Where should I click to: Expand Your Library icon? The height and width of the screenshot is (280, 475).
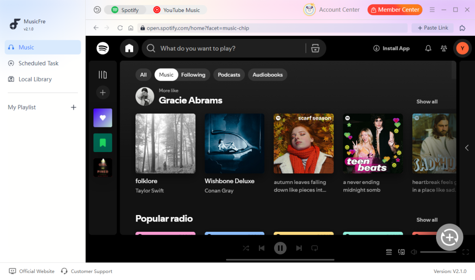(x=103, y=75)
